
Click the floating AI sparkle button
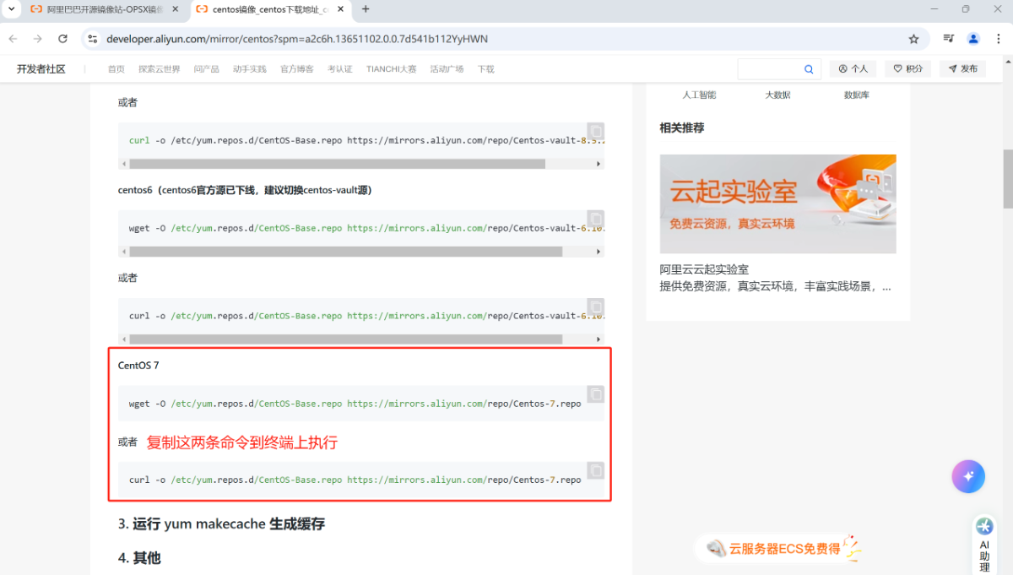[968, 476]
